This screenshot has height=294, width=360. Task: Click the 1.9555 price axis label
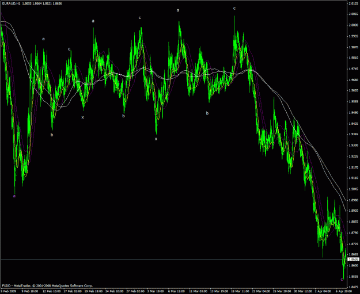click(x=353, y=101)
